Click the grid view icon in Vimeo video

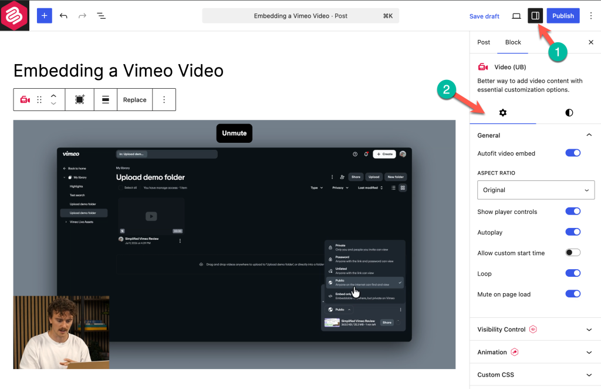[x=403, y=187]
